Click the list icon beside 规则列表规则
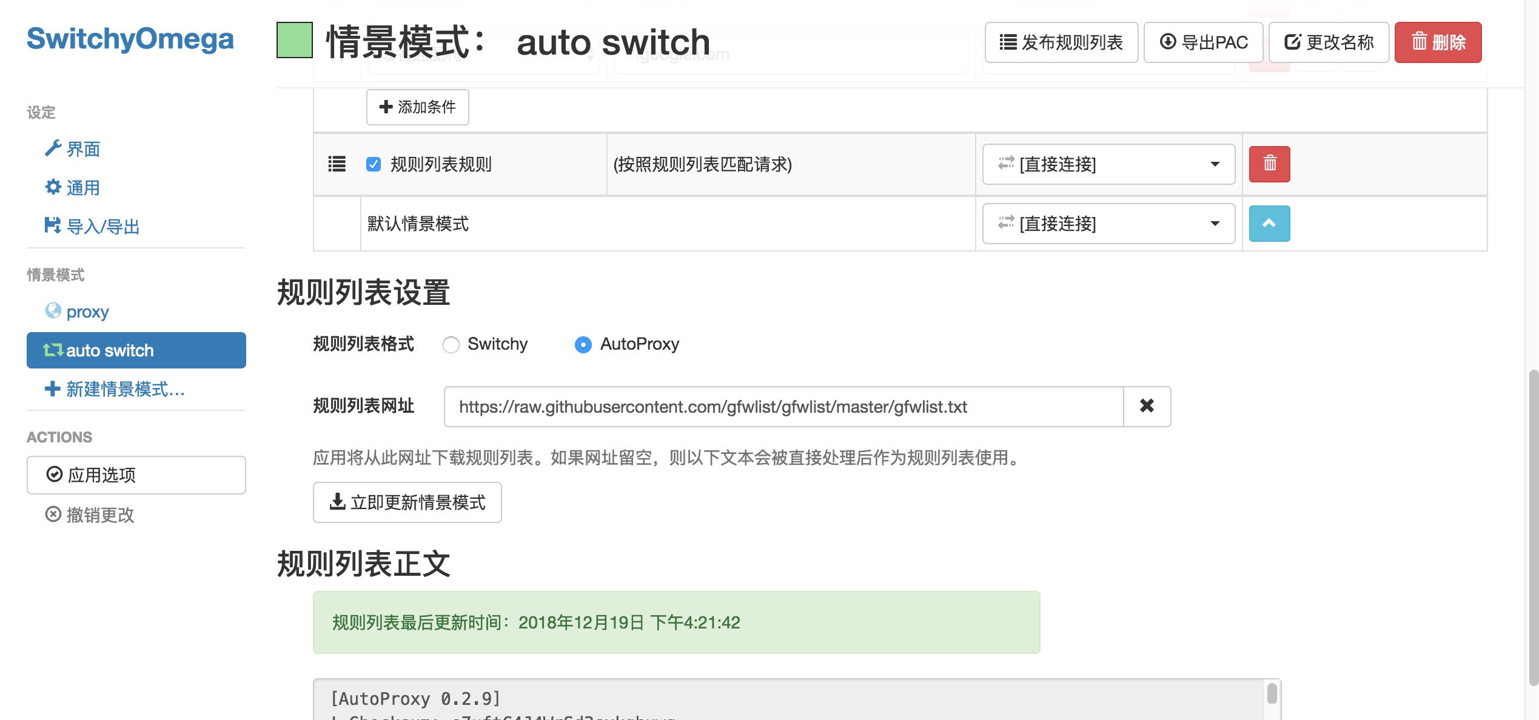This screenshot has width=1539, height=720. point(337,164)
